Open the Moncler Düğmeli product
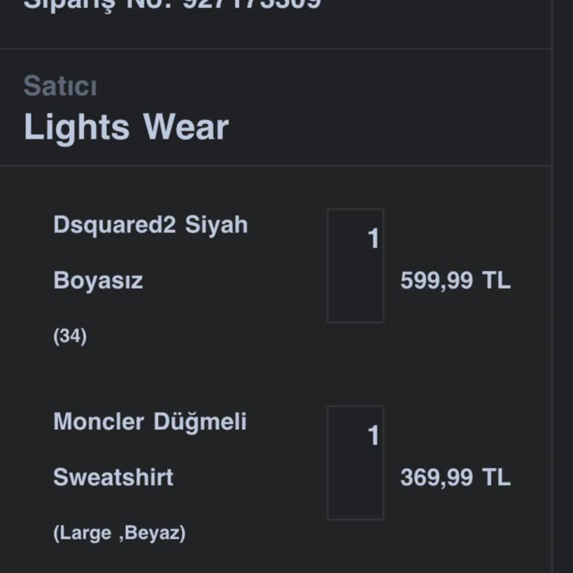 (x=149, y=422)
